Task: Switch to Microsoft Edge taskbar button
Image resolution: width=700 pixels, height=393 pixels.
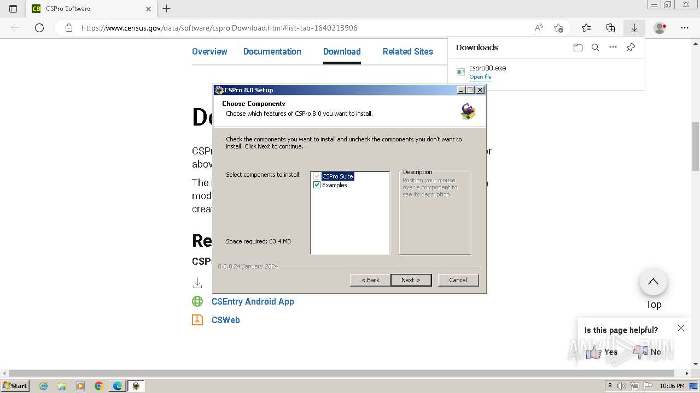Action: coord(117,386)
